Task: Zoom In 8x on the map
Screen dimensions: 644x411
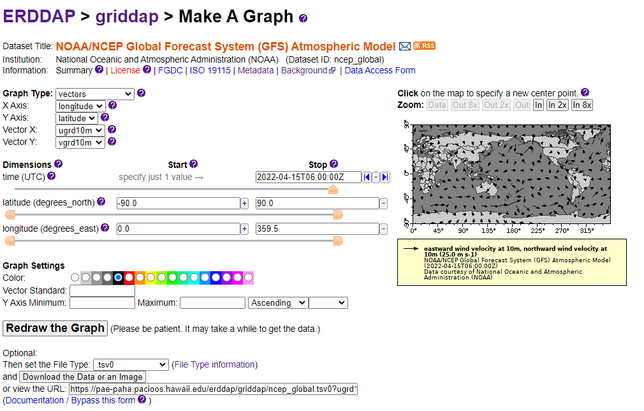Action: pyautogui.click(x=582, y=105)
